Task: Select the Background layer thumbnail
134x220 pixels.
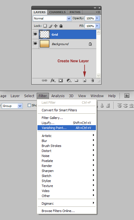Action: click(x=45, y=44)
